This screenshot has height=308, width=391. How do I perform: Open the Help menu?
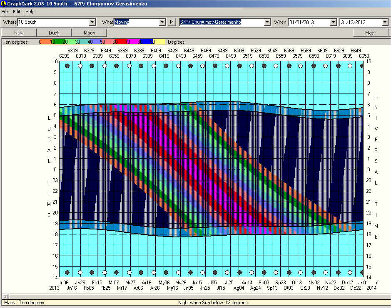pyautogui.click(x=30, y=12)
